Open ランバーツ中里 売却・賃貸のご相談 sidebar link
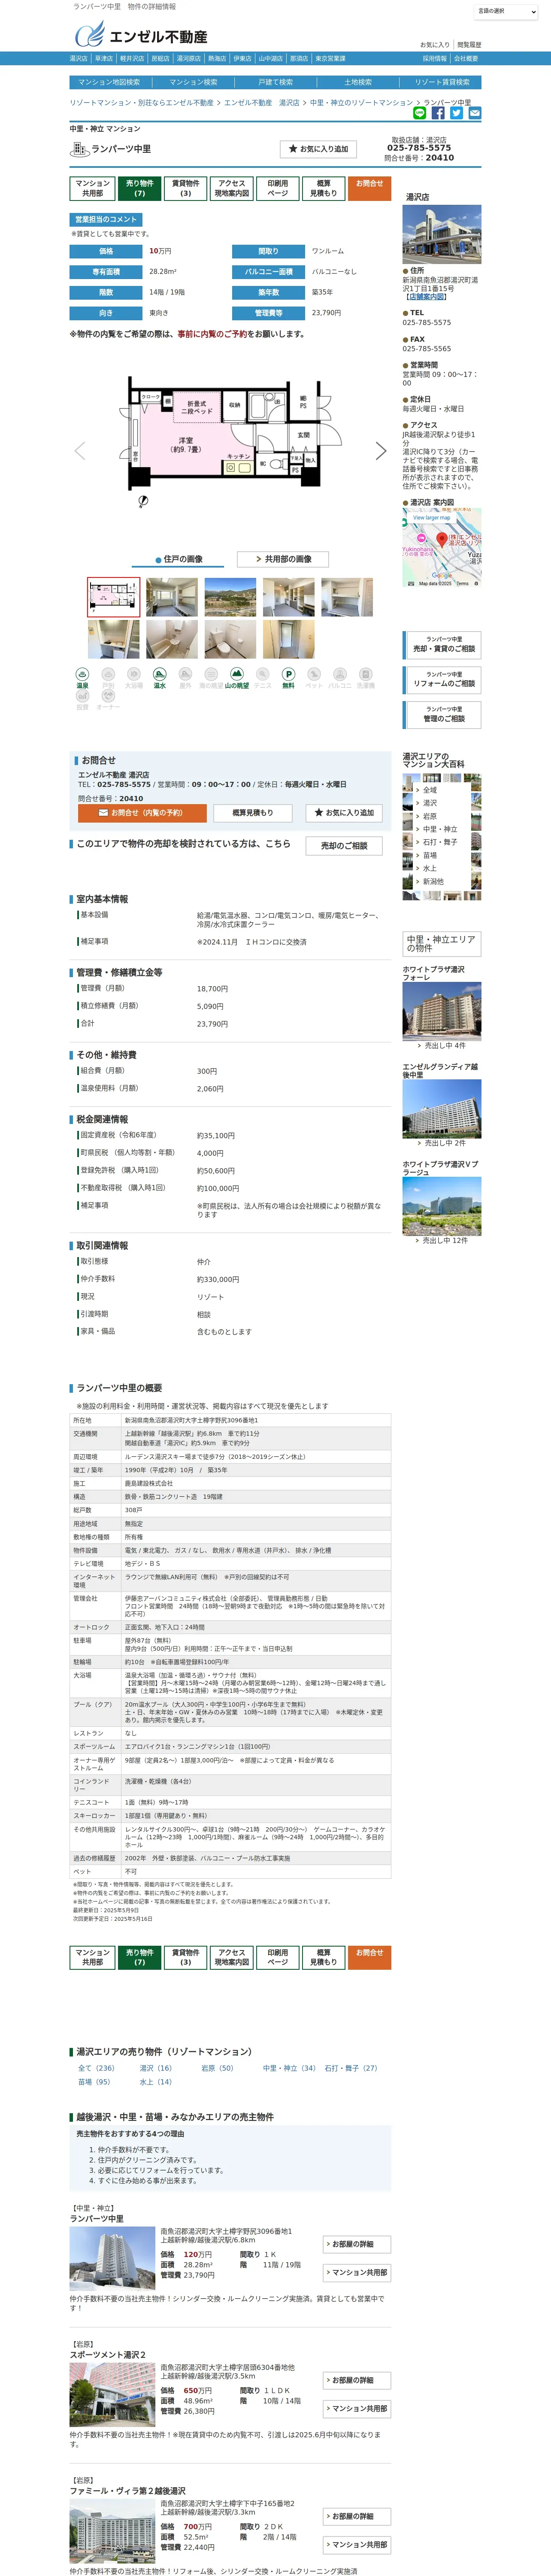The image size is (551, 2576). coord(443,644)
